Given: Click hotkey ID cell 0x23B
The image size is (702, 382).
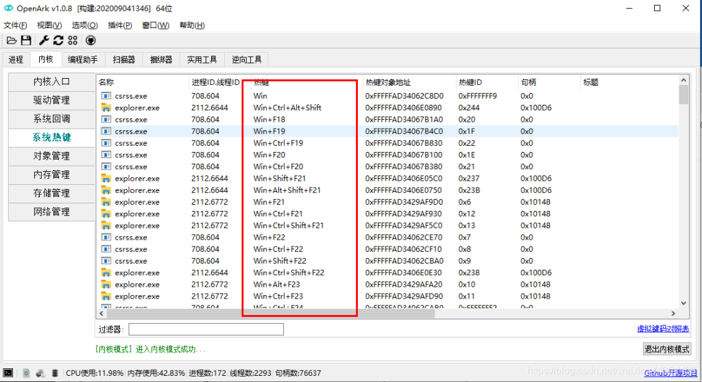Looking at the screenshot, I should tap(469, 190).
